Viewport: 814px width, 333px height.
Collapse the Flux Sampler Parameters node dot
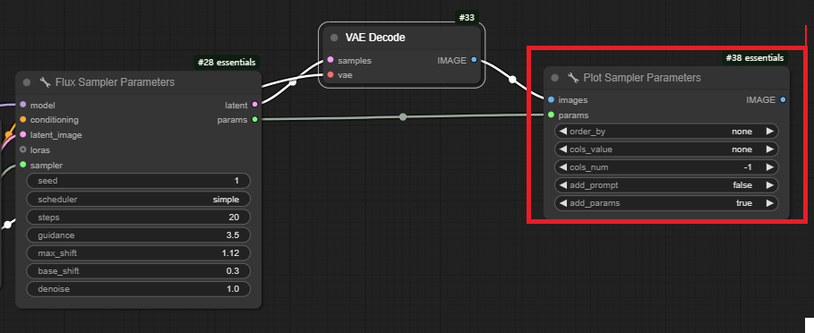pyautogui.click(x=27, y=82)
